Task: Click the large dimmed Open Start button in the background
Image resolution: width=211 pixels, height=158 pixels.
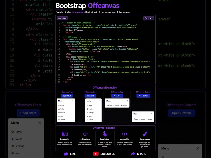Action: (x=28, y=113)
